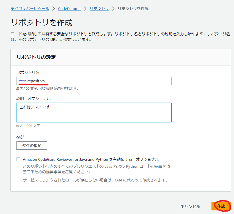Click the タグの追加 button

point(32,145)
